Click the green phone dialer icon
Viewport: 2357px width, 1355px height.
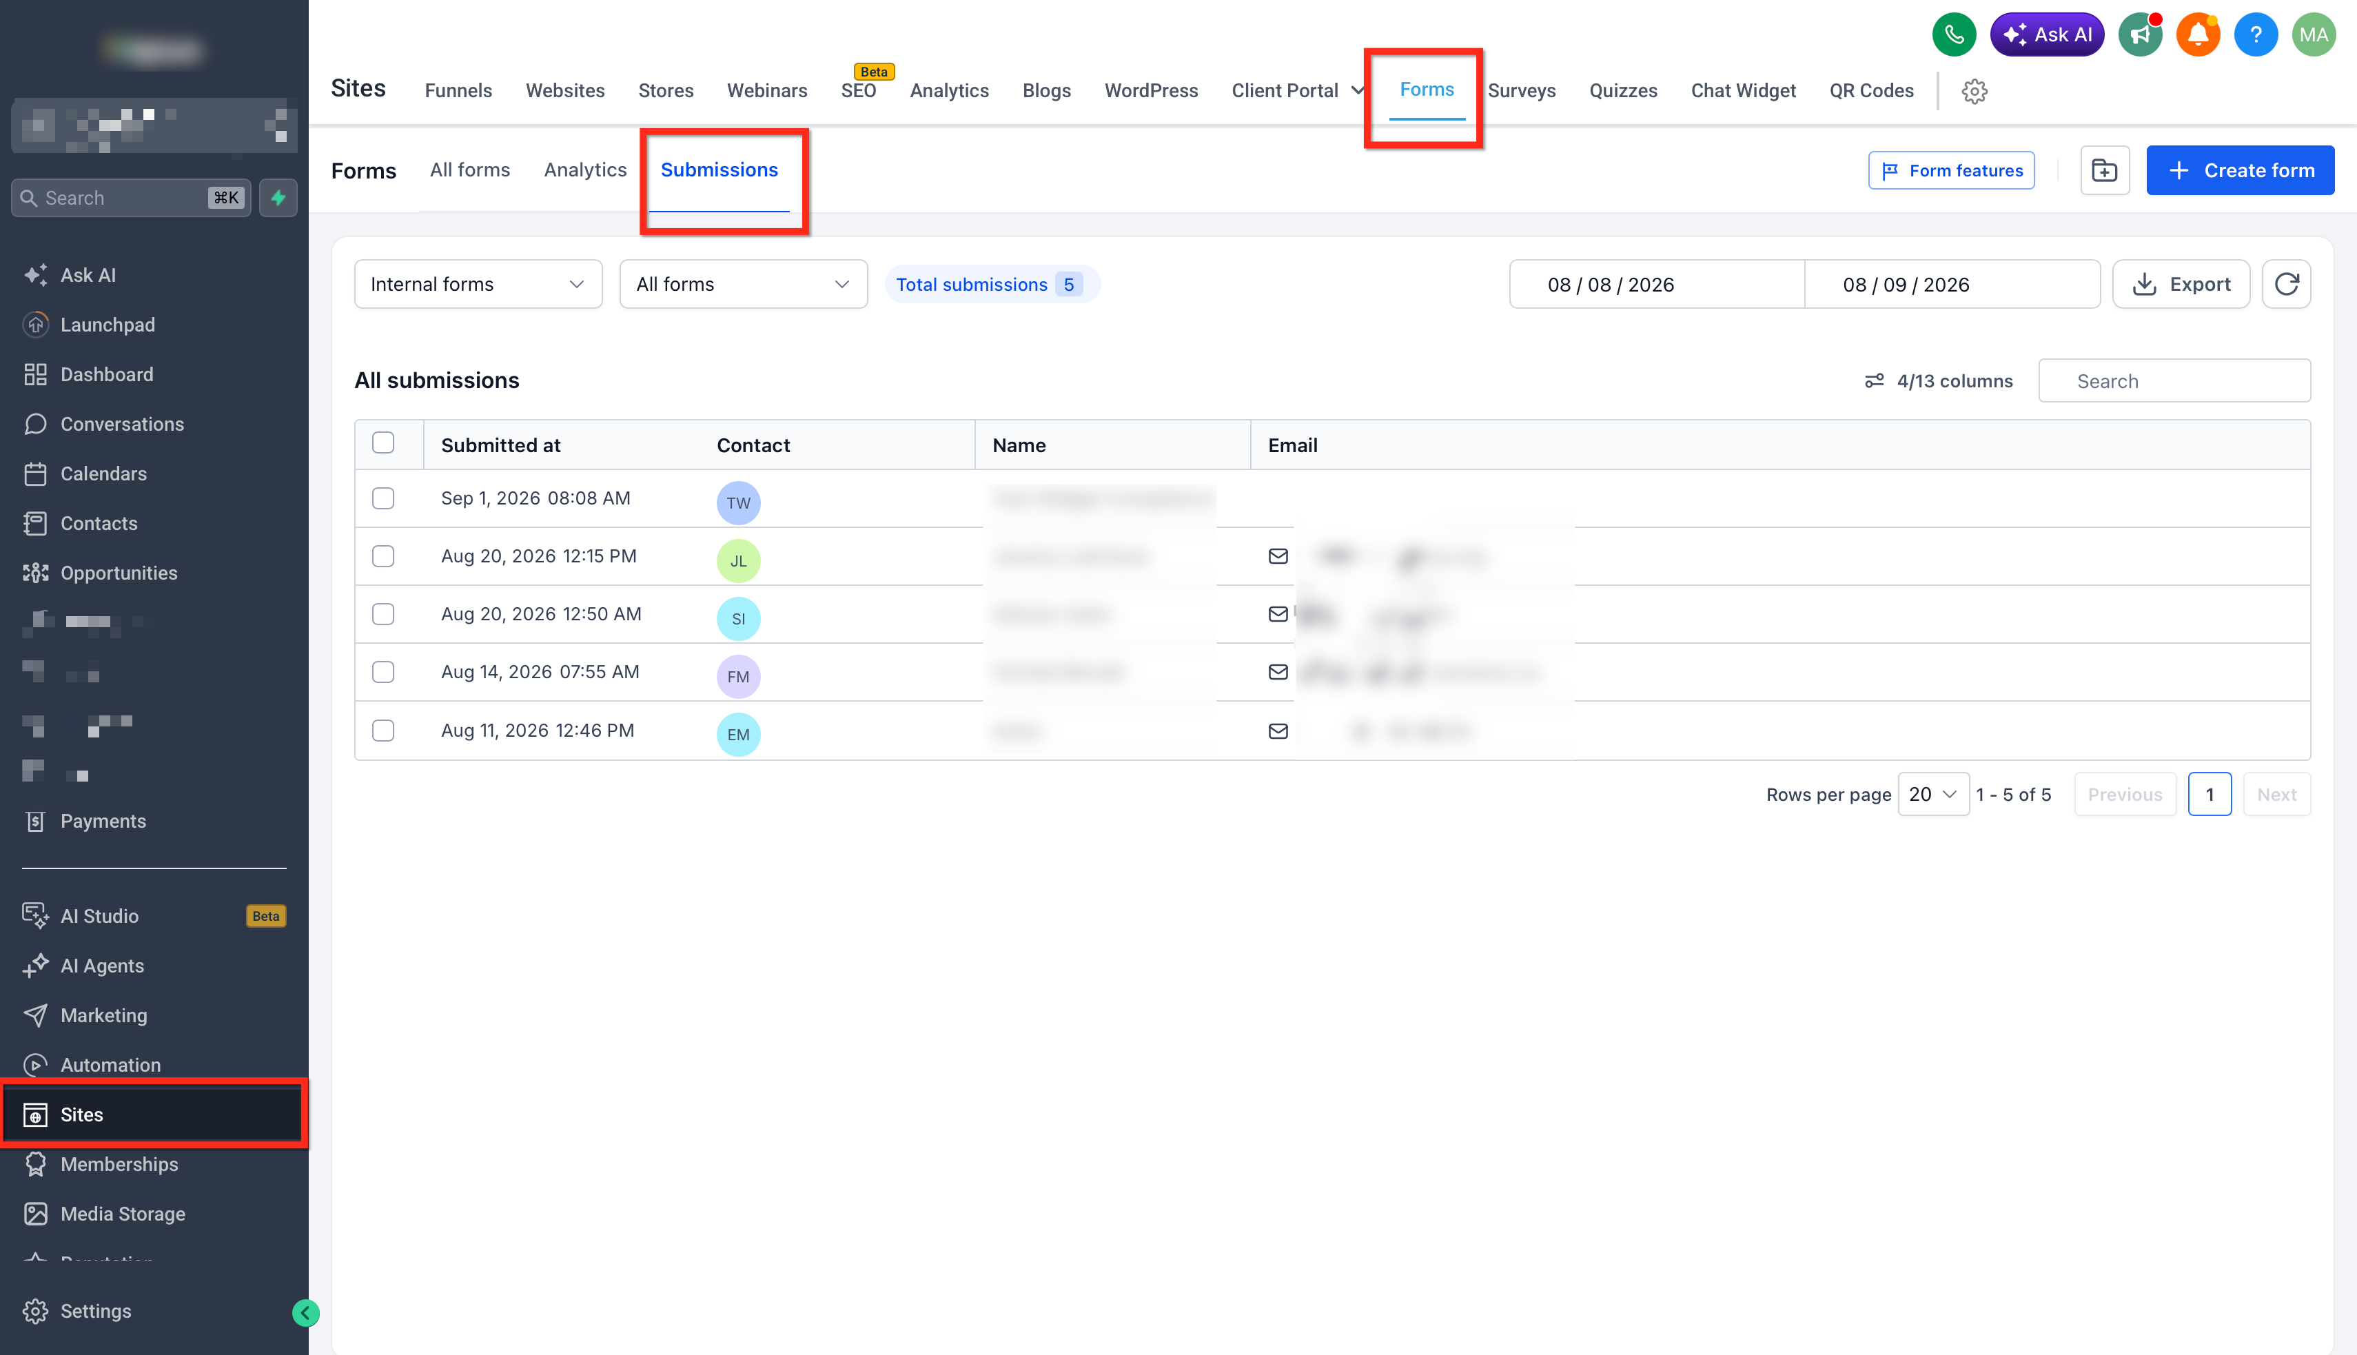tap(1953, 34)
